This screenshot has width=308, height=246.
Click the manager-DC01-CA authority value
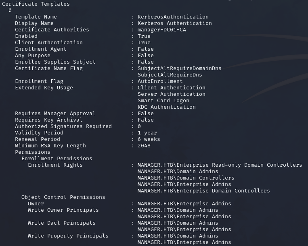(161, 30)
